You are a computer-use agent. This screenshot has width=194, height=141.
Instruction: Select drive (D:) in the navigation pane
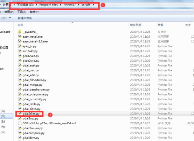tap(3, 116)
